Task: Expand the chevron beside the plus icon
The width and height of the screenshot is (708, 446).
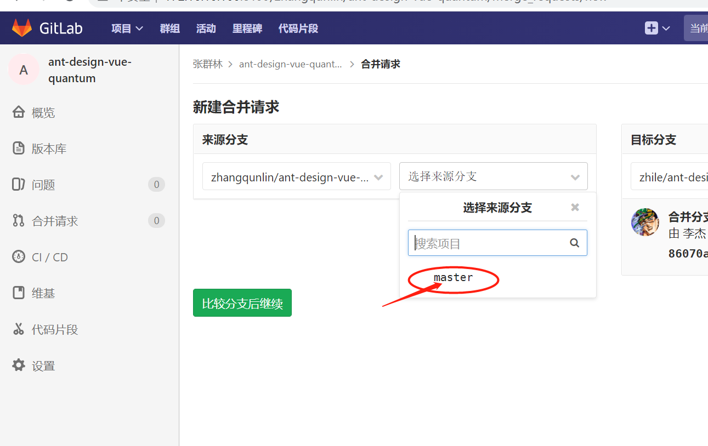Action: coord(666,28)
